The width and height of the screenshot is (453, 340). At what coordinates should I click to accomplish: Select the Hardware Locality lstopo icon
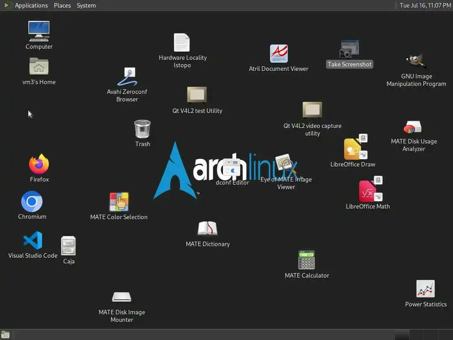(x=182, y=42)
